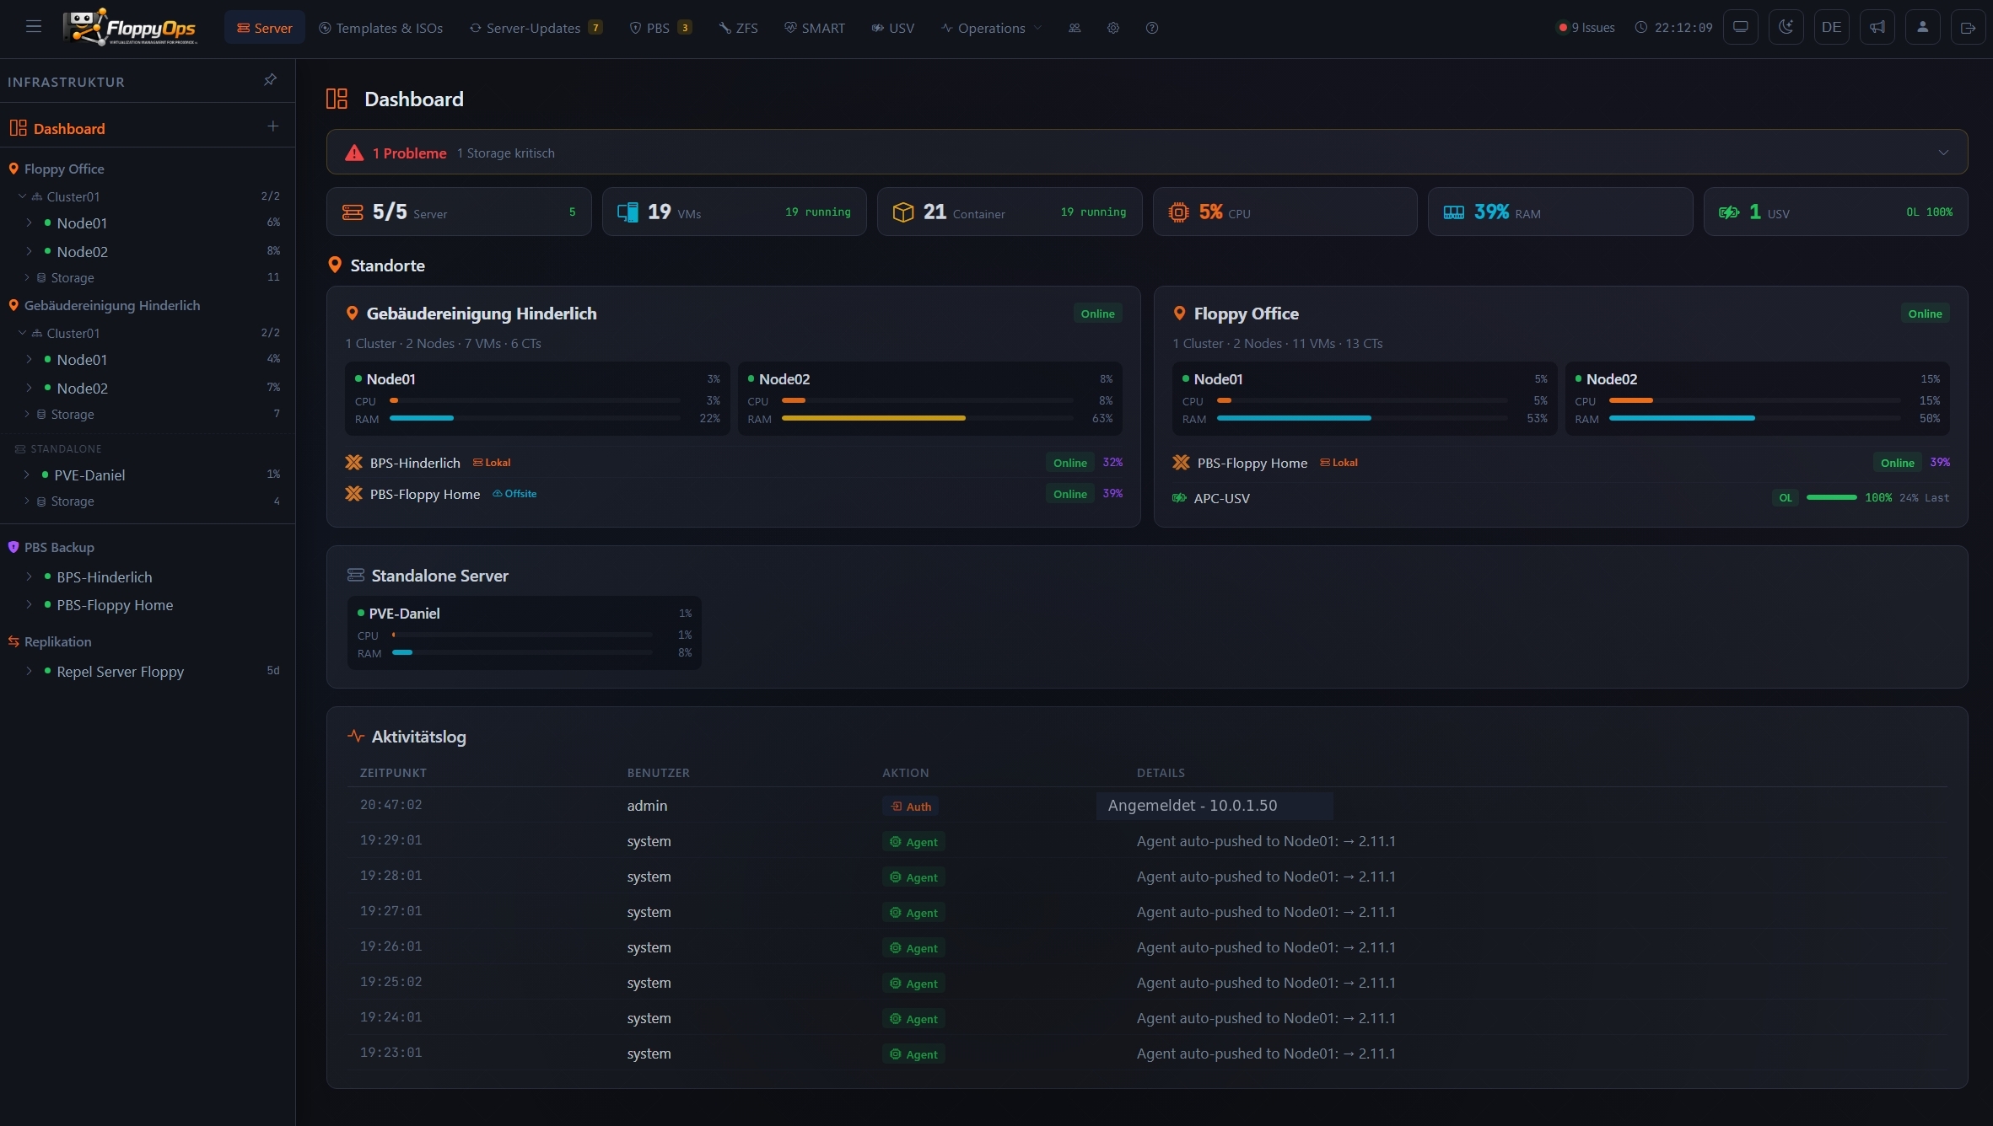Open the ZFS section in the top navigation
The width and height of the screenshot is (1993, 1126).
737,27
